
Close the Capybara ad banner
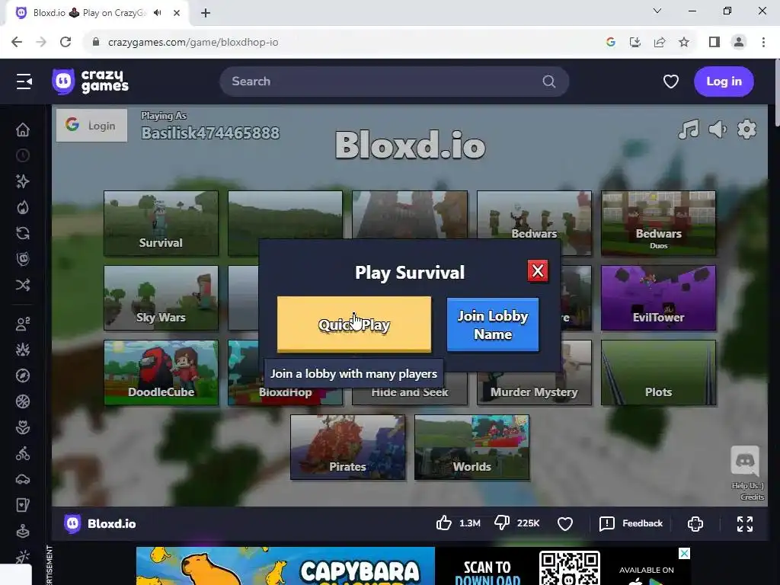click(685, 553)
